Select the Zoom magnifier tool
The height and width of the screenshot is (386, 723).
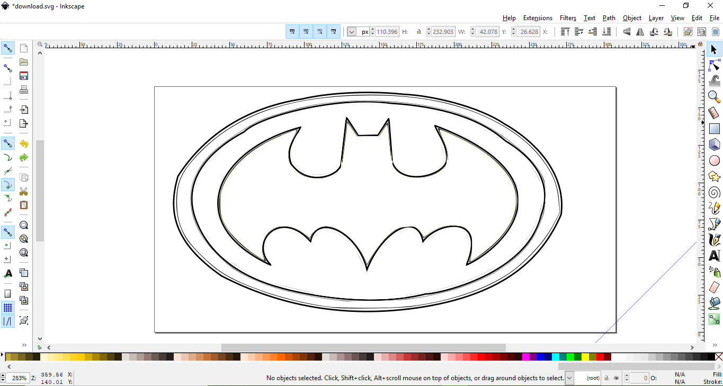click(714, 97)
